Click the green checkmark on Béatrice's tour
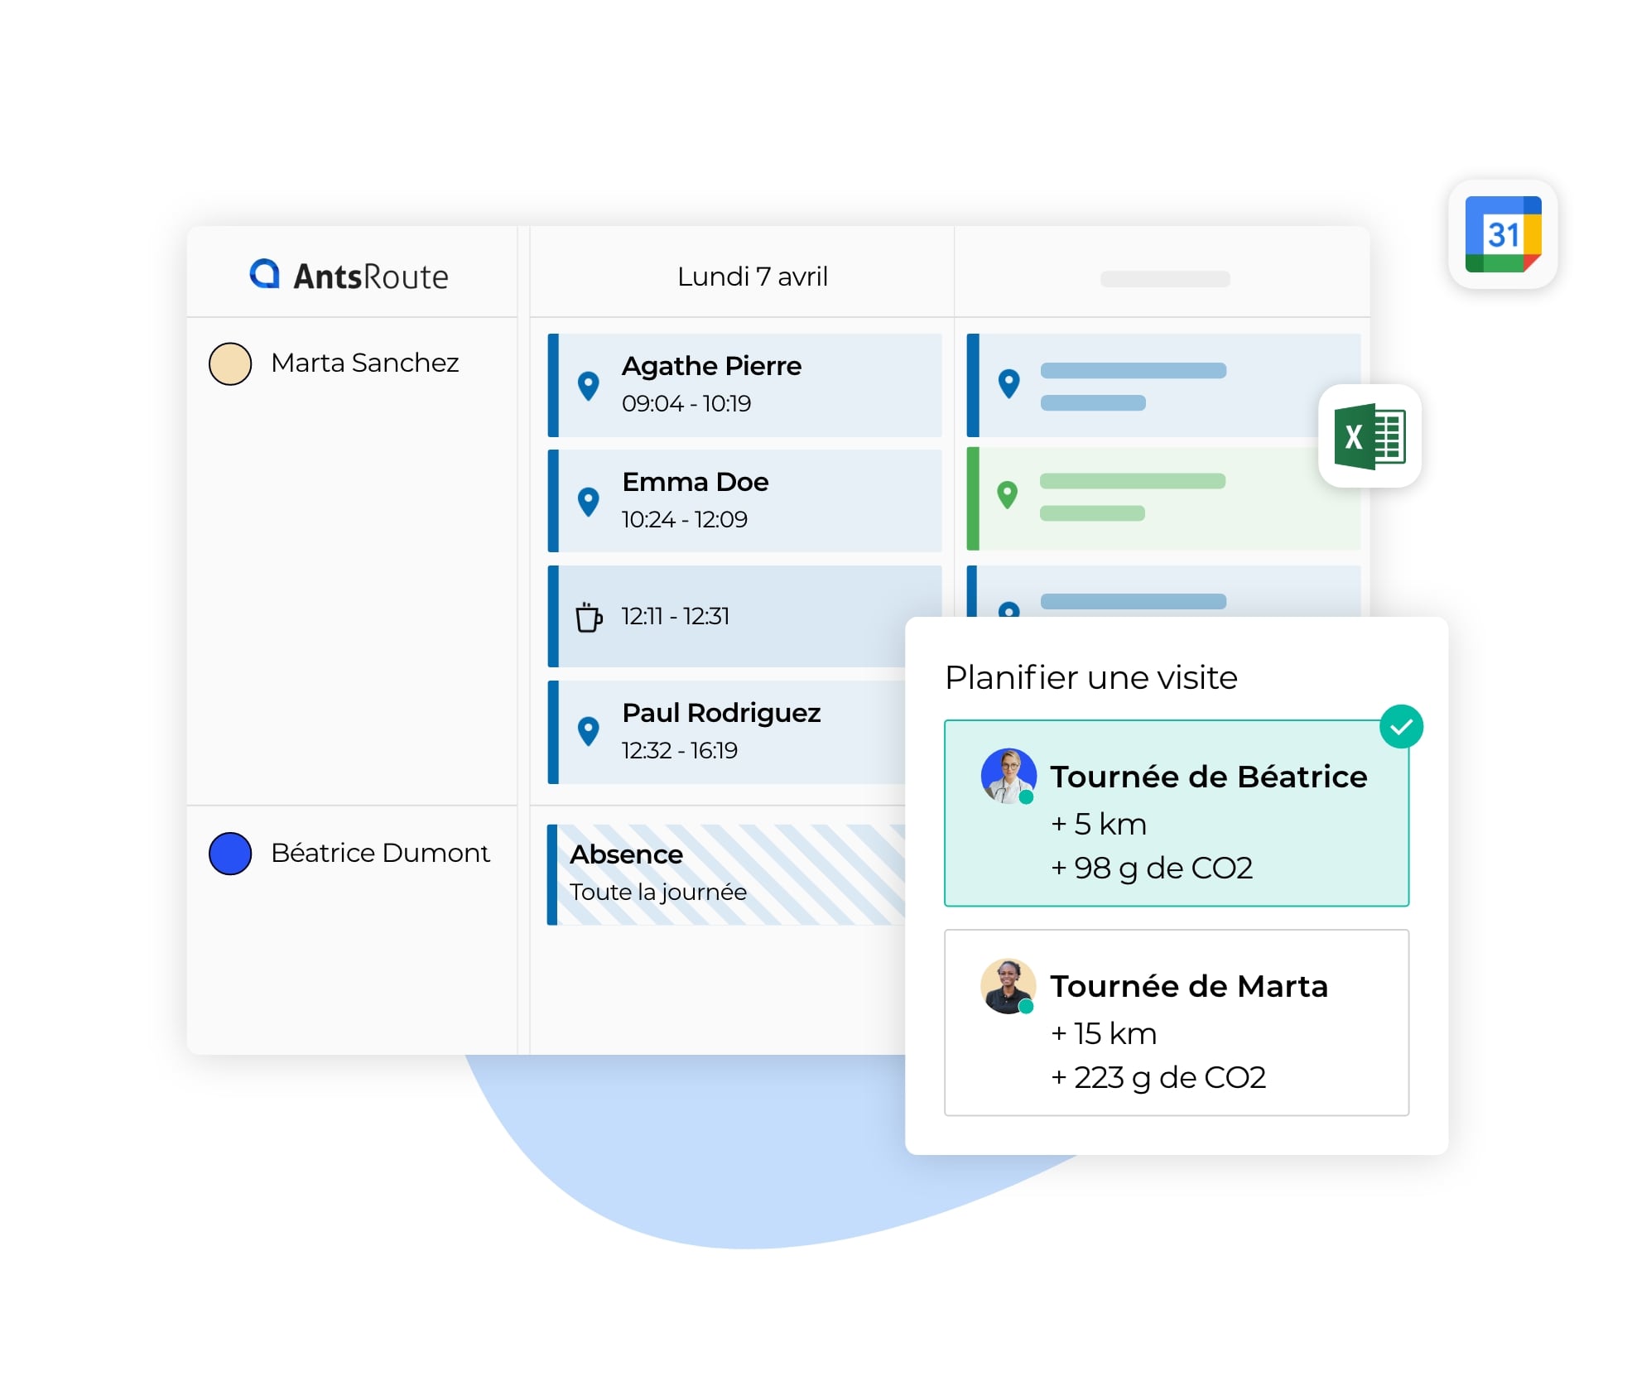The height and width of the screenshot is (1381, 1627). [1400, 727]
